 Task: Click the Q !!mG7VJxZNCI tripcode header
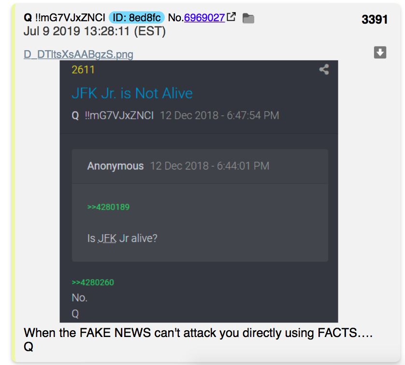tap(65, 17)
